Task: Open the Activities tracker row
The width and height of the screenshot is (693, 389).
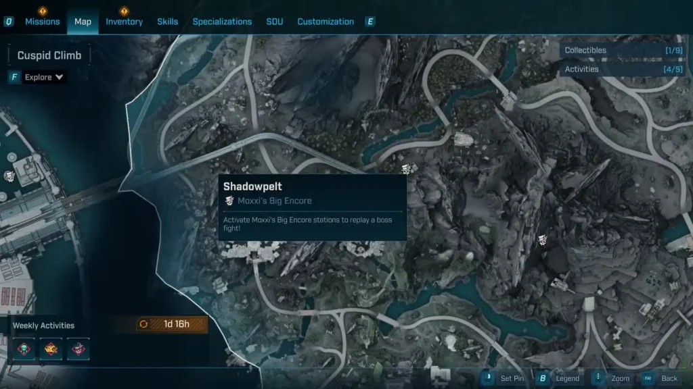Action: pyautogui.click(x=623, y=70)
